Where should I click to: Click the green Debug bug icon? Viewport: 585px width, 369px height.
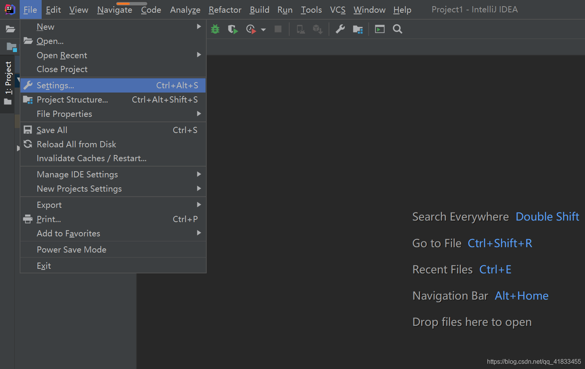[215, 29]
